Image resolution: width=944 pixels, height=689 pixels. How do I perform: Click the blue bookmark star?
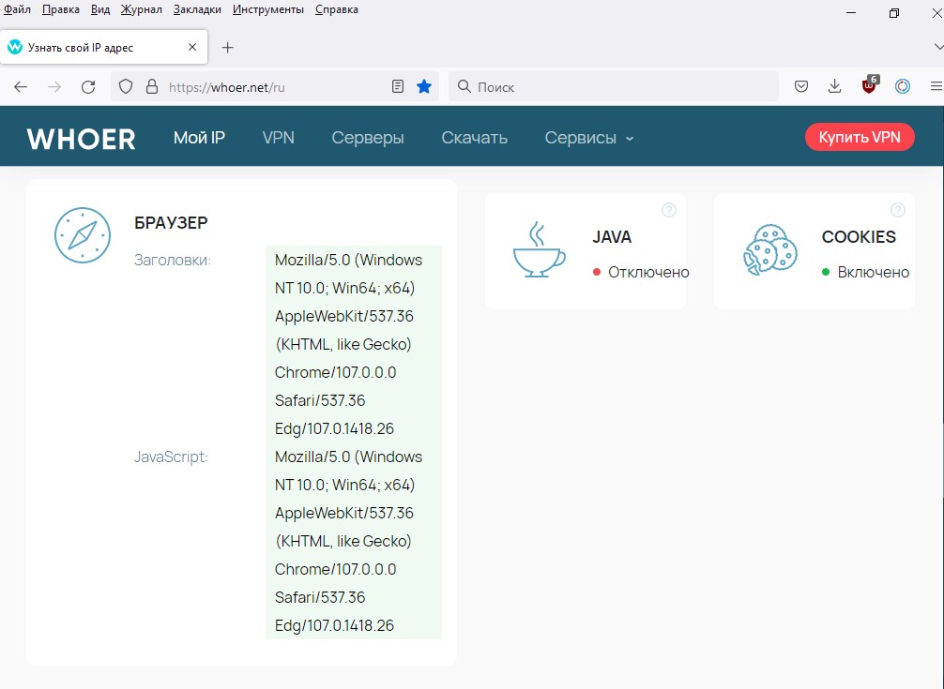pos(424,87)
